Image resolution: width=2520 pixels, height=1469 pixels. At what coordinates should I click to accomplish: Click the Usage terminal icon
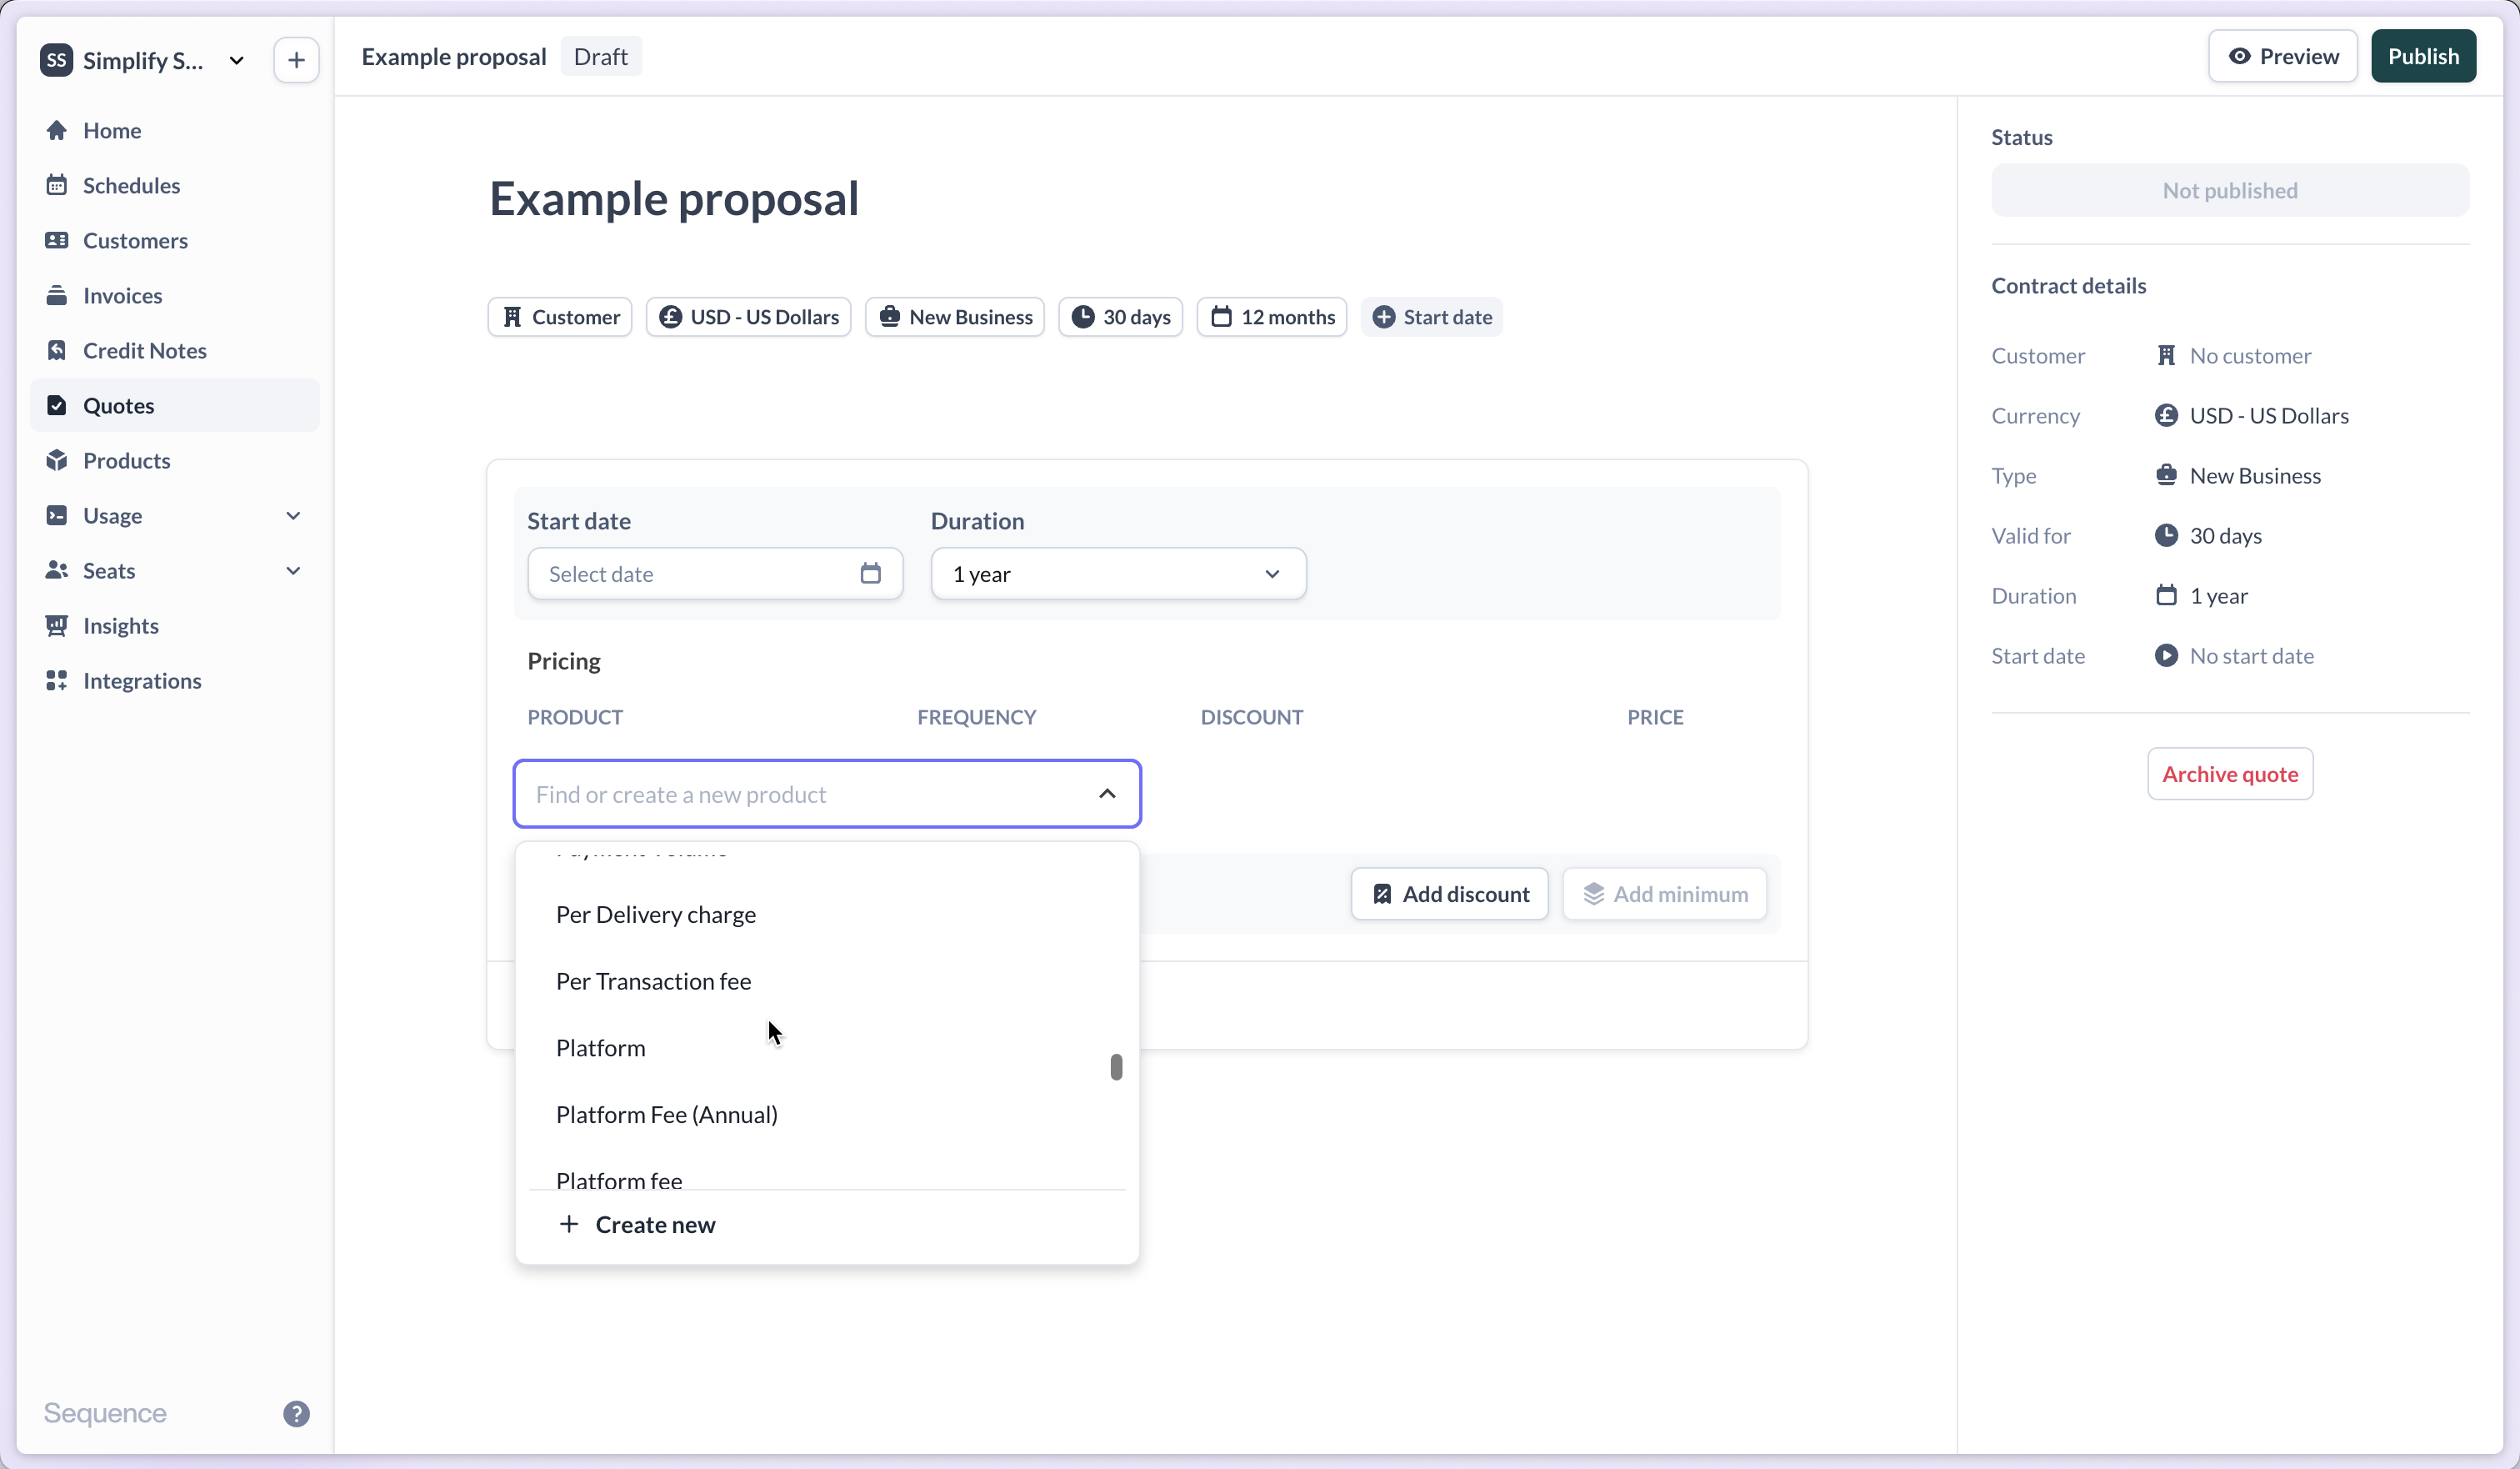tap(57, 515)
